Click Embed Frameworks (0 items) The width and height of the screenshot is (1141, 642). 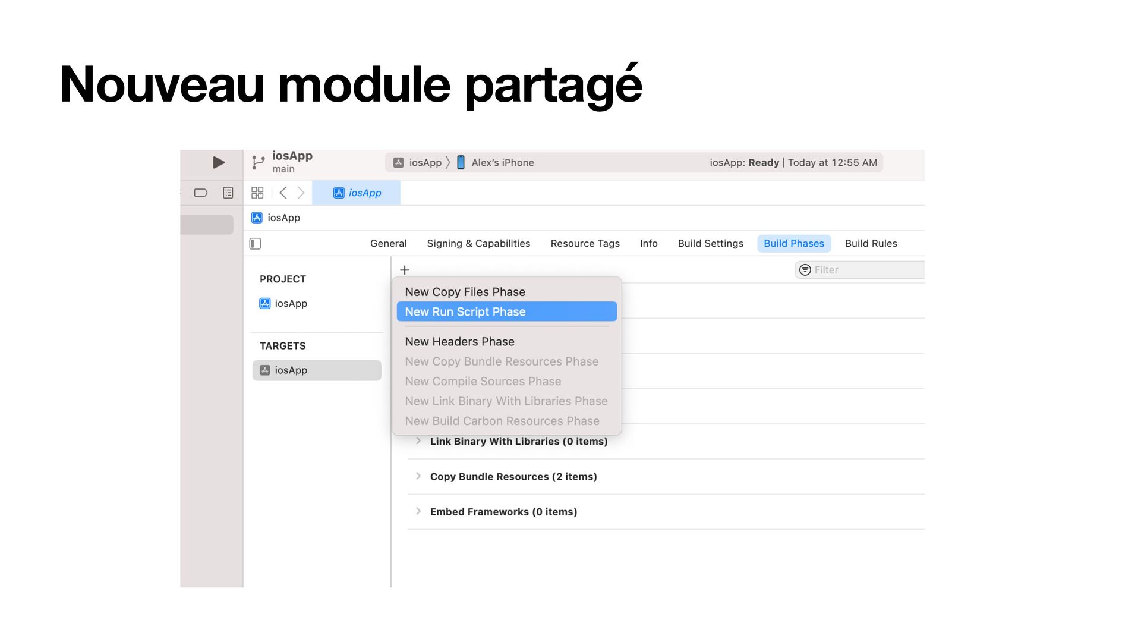point(503,511)
